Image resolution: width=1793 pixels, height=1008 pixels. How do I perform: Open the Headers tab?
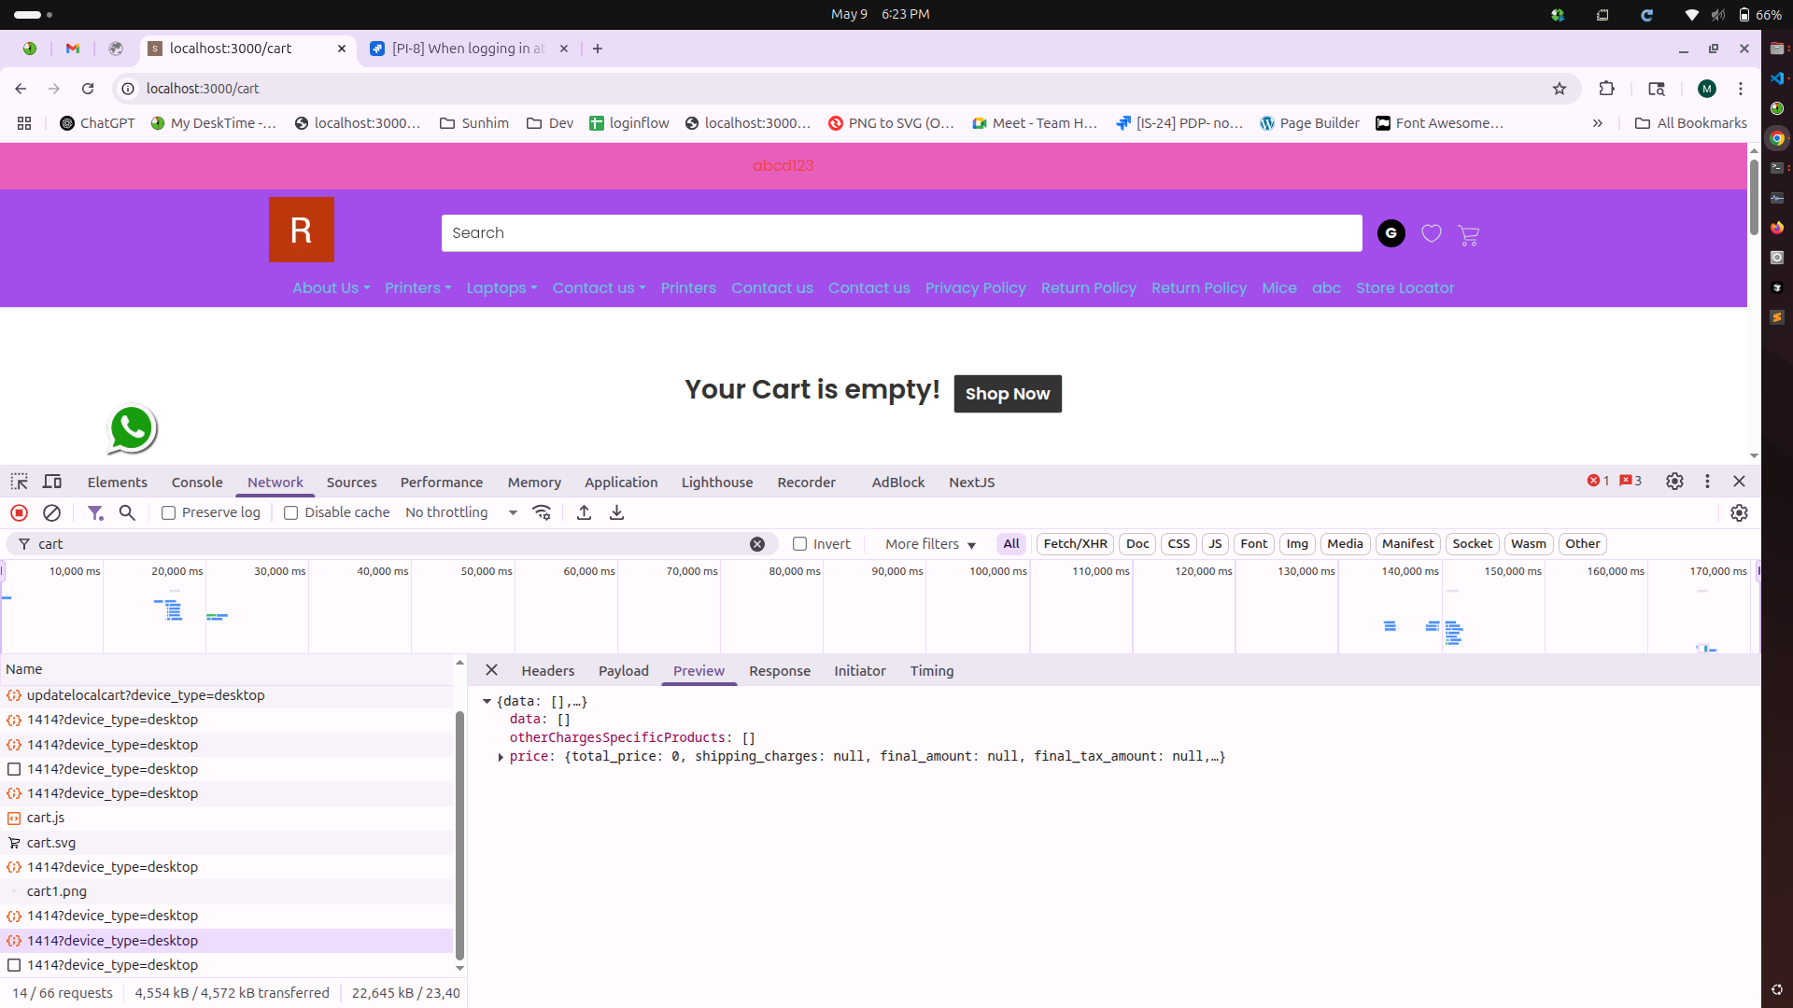[547, 671]
